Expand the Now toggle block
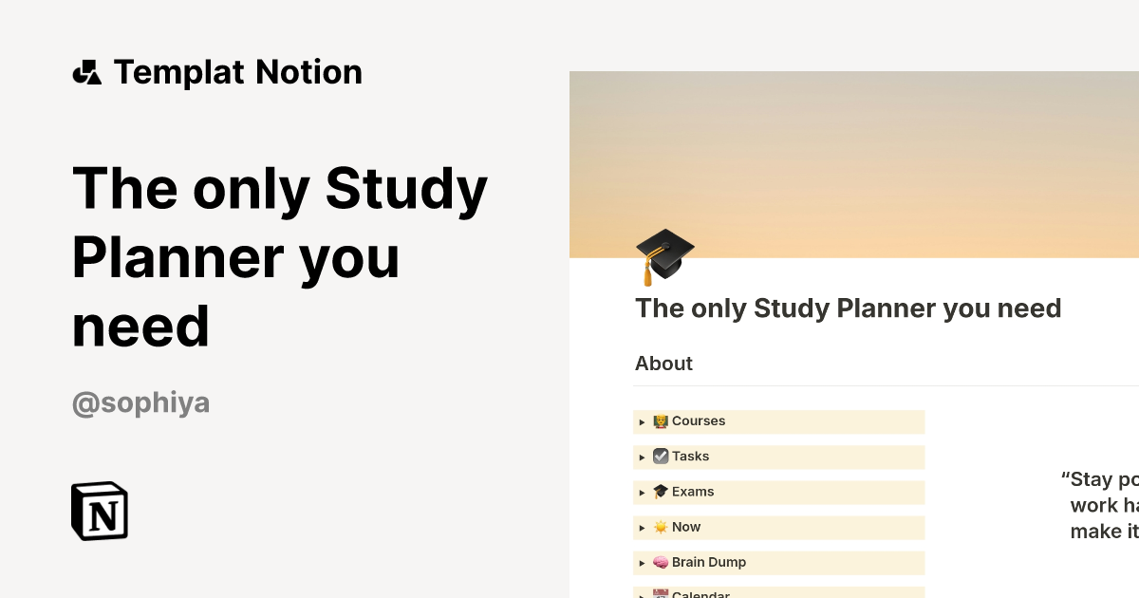The width and height of the screenshot is (1139, 598). point(643,527)
